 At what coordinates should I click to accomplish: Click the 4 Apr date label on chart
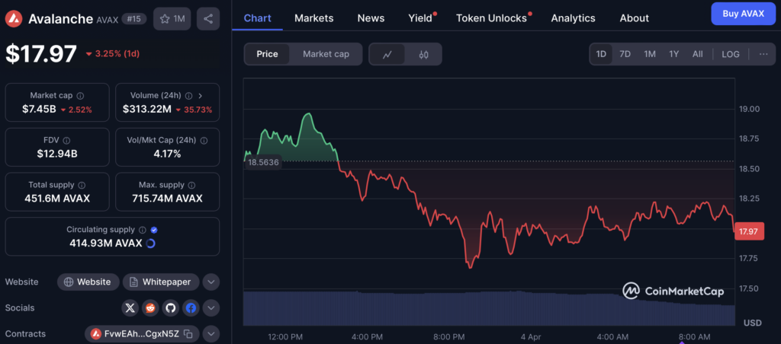pyautogui.click(x=531, y=336)
